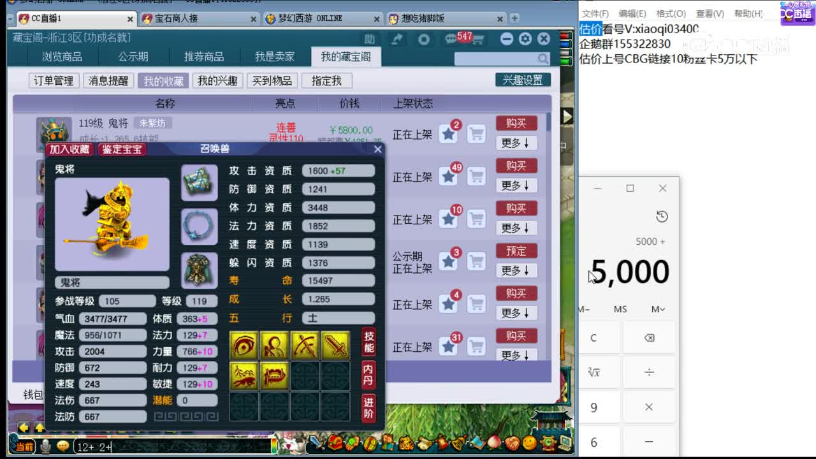Click the share arrow icon in 藏宝阁 titlebar

(397, 39)
